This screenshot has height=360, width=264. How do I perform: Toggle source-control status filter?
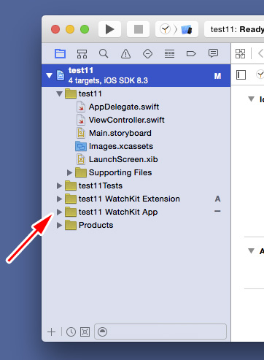pyautogui.click(x=85, y=332)
